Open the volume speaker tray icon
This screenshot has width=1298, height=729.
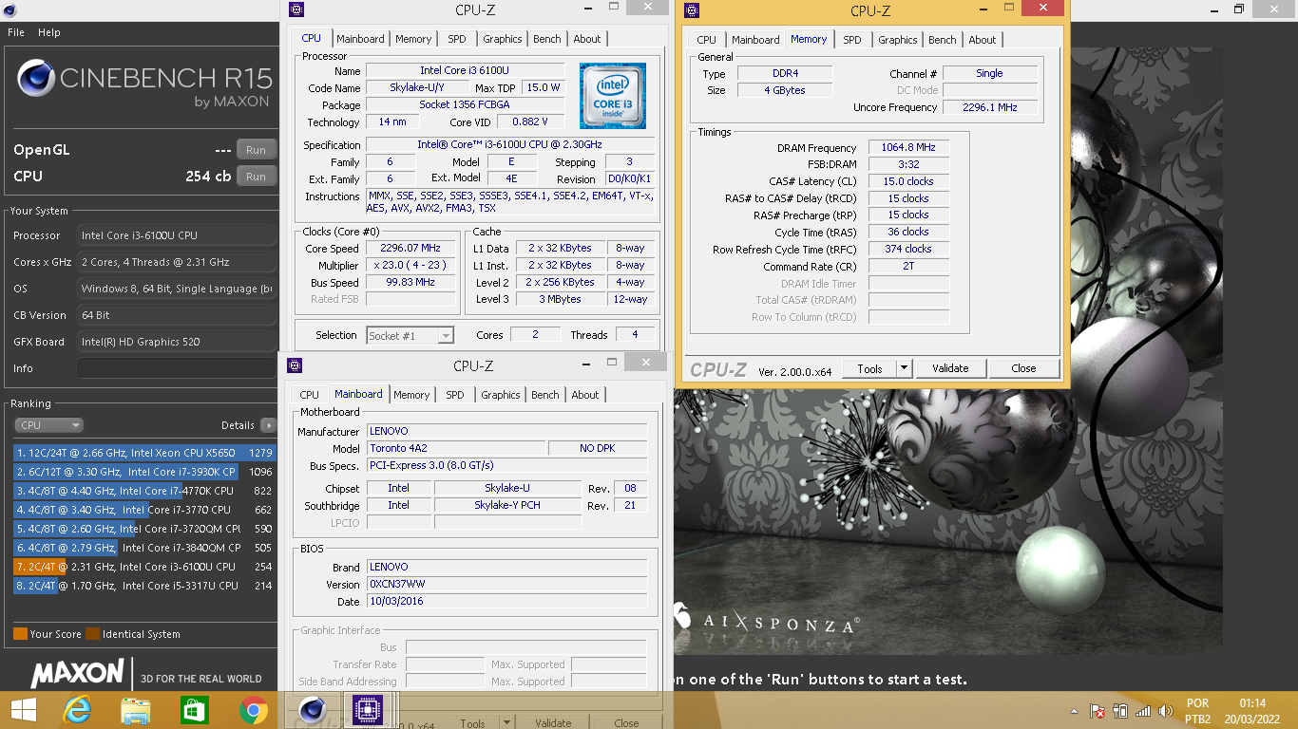(1164, 711)
